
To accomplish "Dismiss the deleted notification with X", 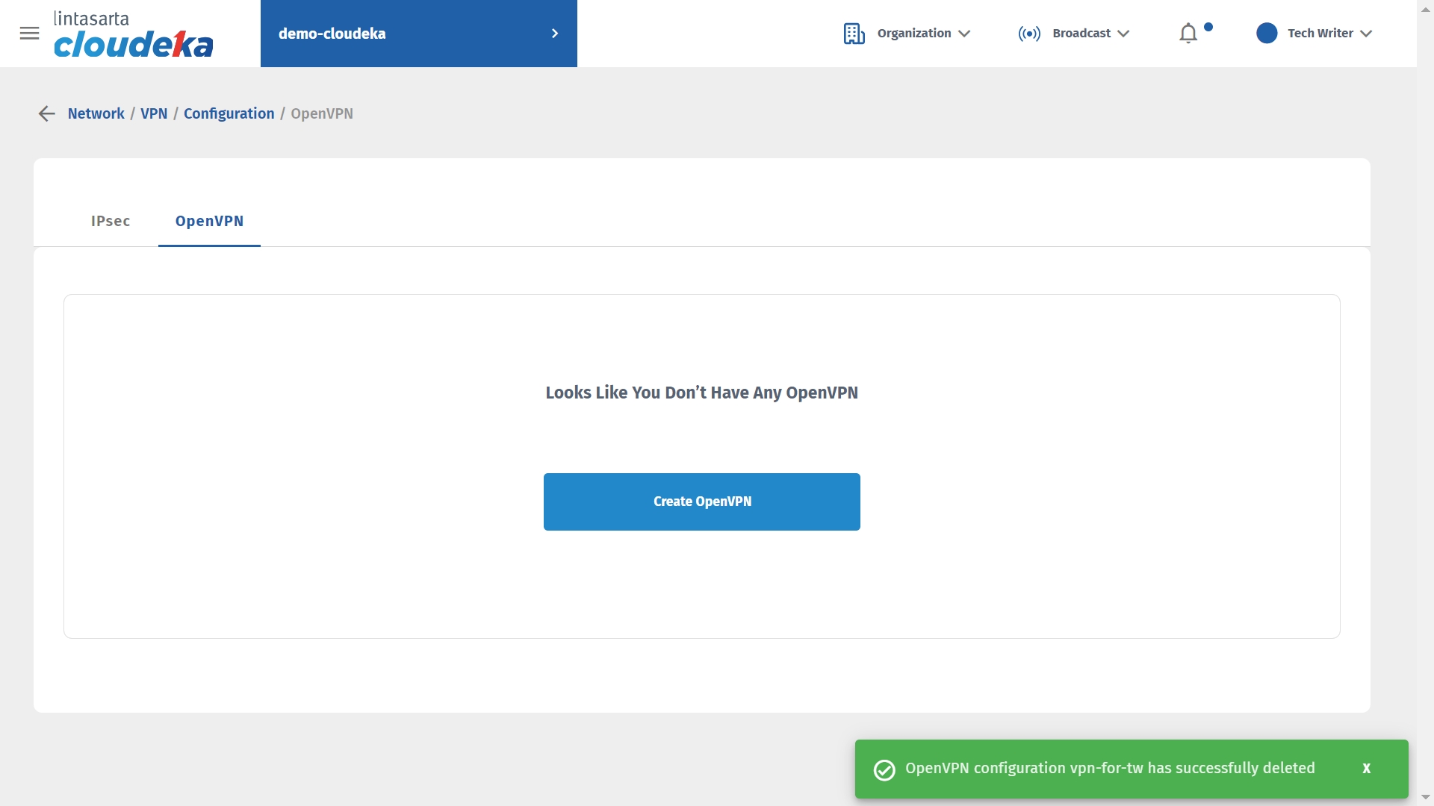I will click(x=1366, y=769).
